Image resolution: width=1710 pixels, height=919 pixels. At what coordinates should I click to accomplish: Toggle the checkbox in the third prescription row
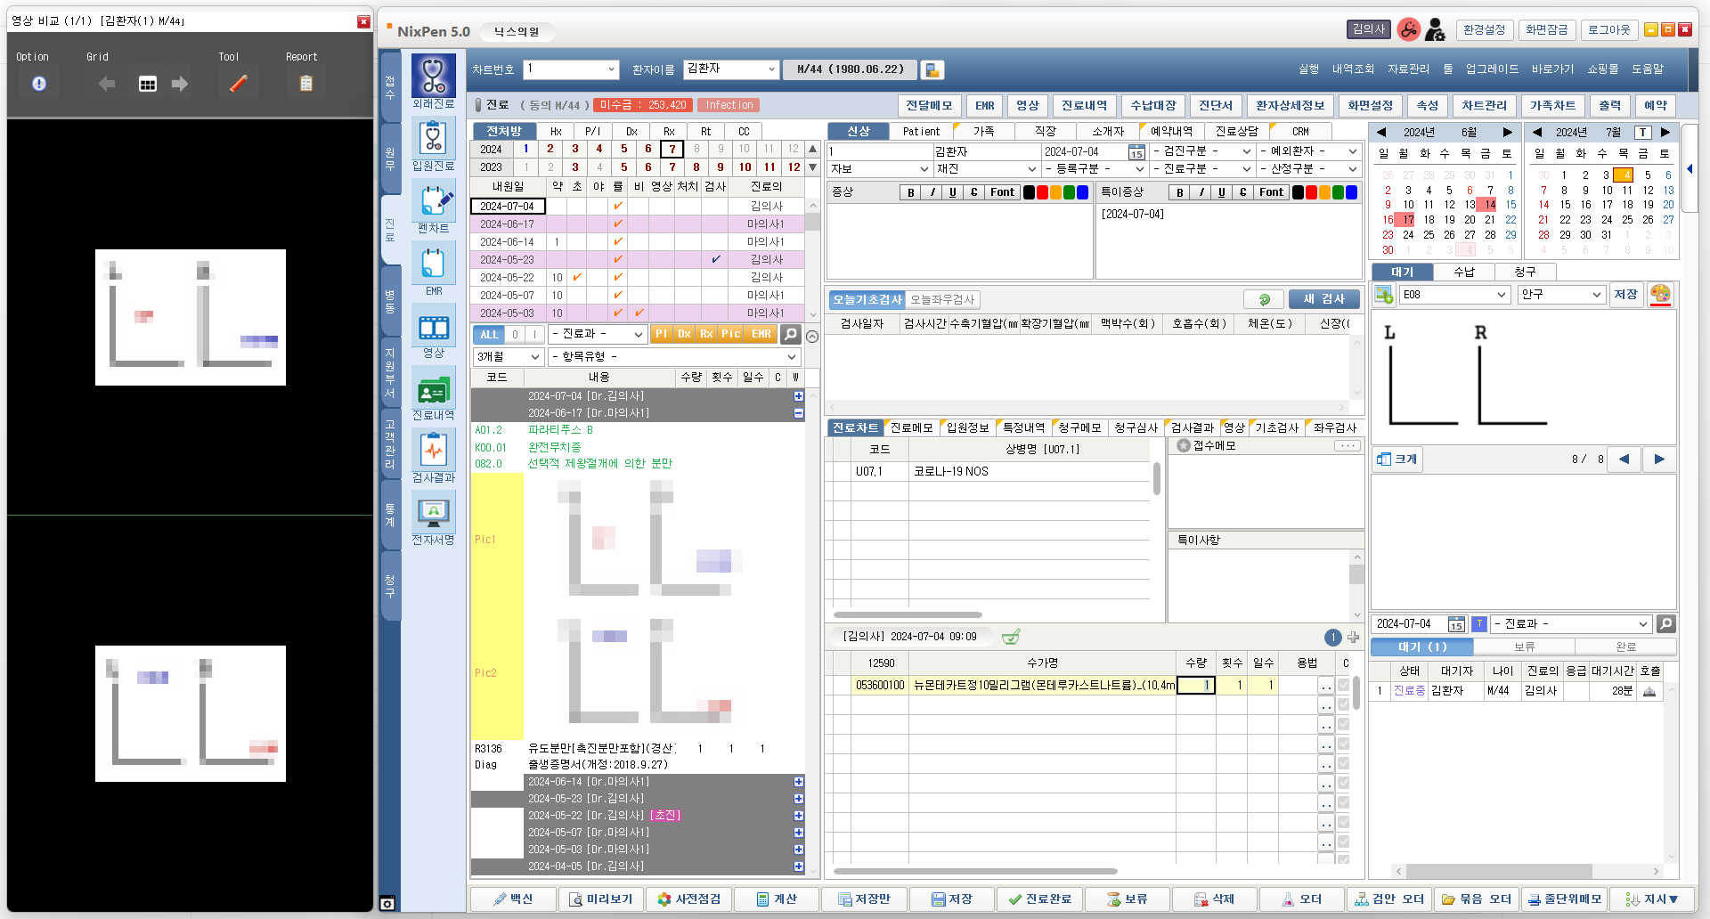(x=1343, y=725)
